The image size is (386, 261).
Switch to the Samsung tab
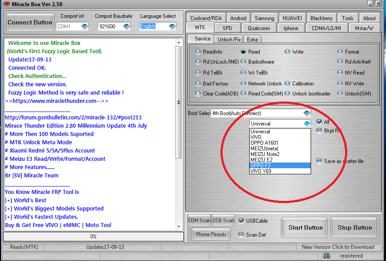(264, 18)
